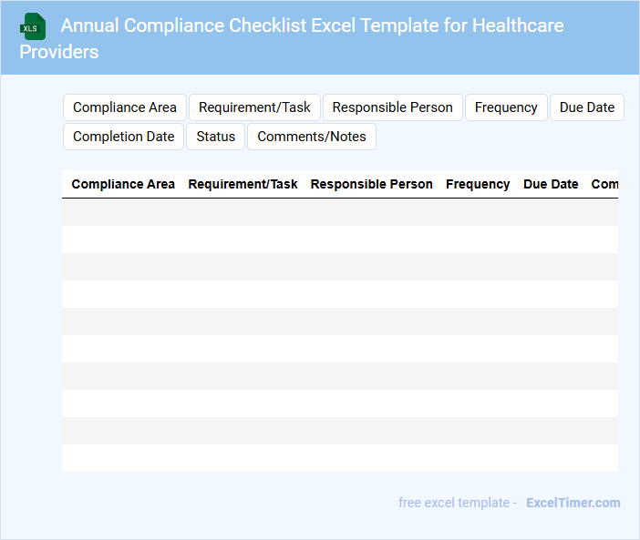Screen dimensions: 640x540
Task: Select the Requirement/Task tag button
Action: coord(254,107)
